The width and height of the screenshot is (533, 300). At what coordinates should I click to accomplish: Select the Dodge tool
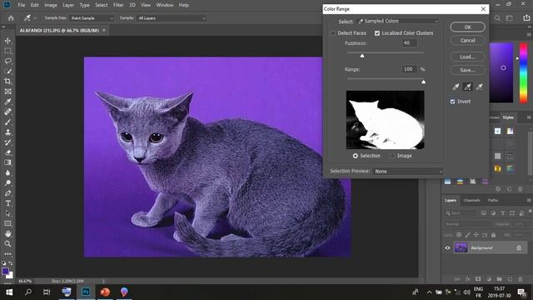coord(7,183)
